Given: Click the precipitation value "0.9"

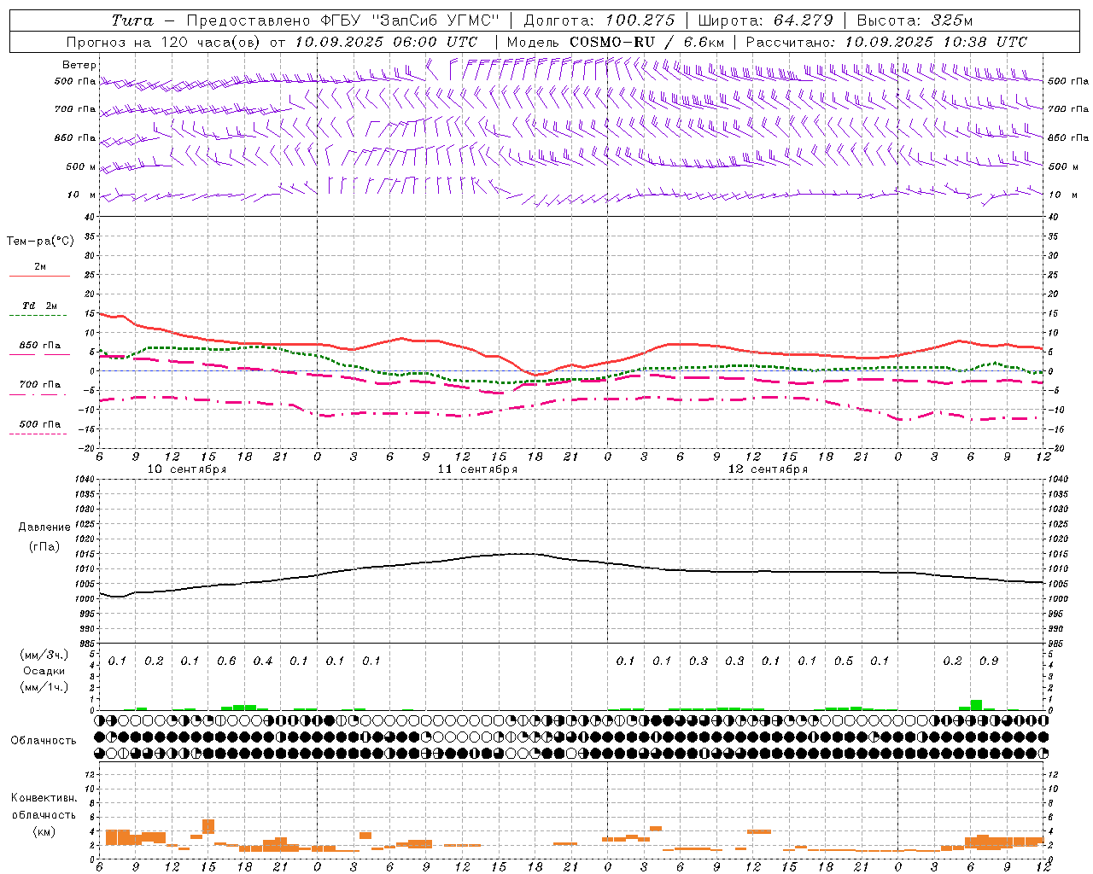Looking at the screenshot, I should [989, 661].
